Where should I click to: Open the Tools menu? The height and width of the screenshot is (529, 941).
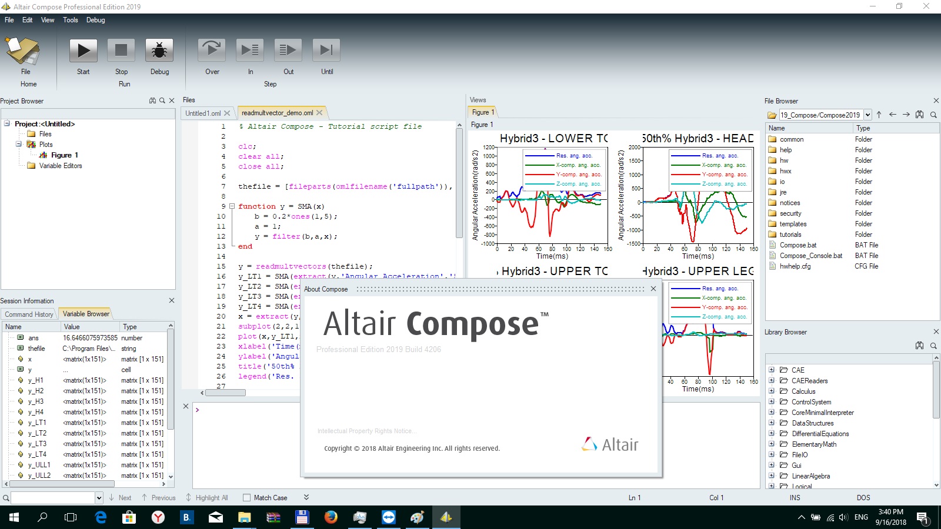pyautogui.click(x=71, y=20)
